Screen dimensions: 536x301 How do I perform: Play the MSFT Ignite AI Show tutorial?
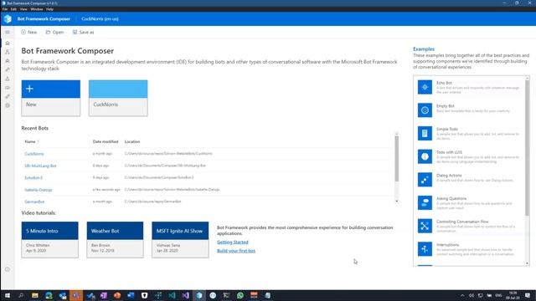coord(180,240)
